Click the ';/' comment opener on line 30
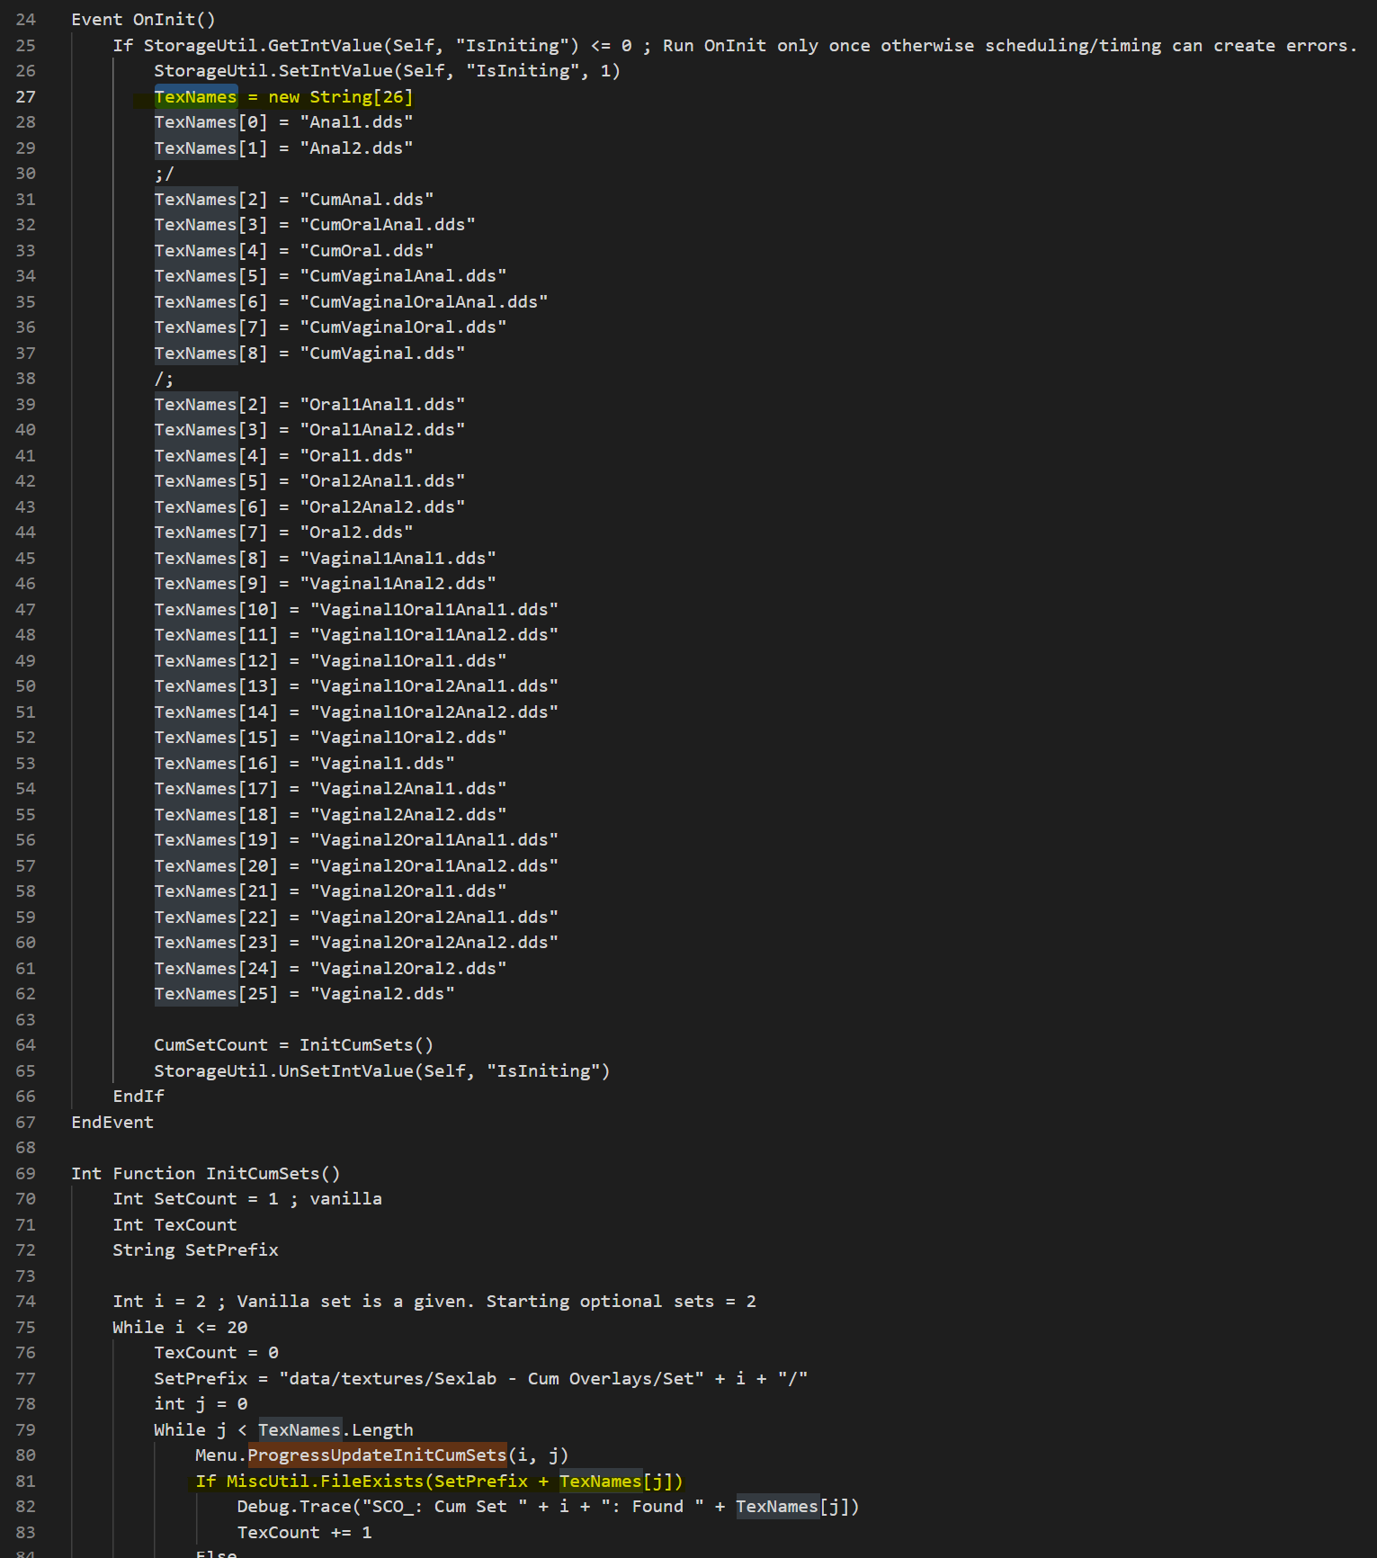Viewport: 1377px width, 1558px height. pyautogui.click(x=164, y=174)
